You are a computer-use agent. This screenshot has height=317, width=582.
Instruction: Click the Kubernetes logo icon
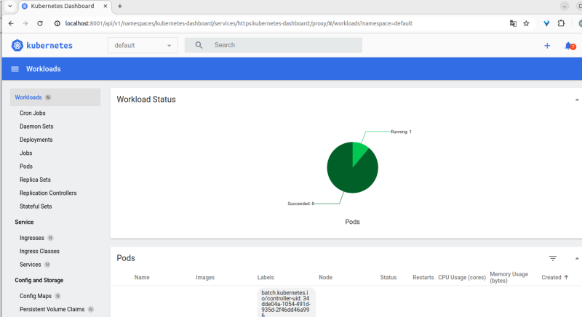point(17,45)
